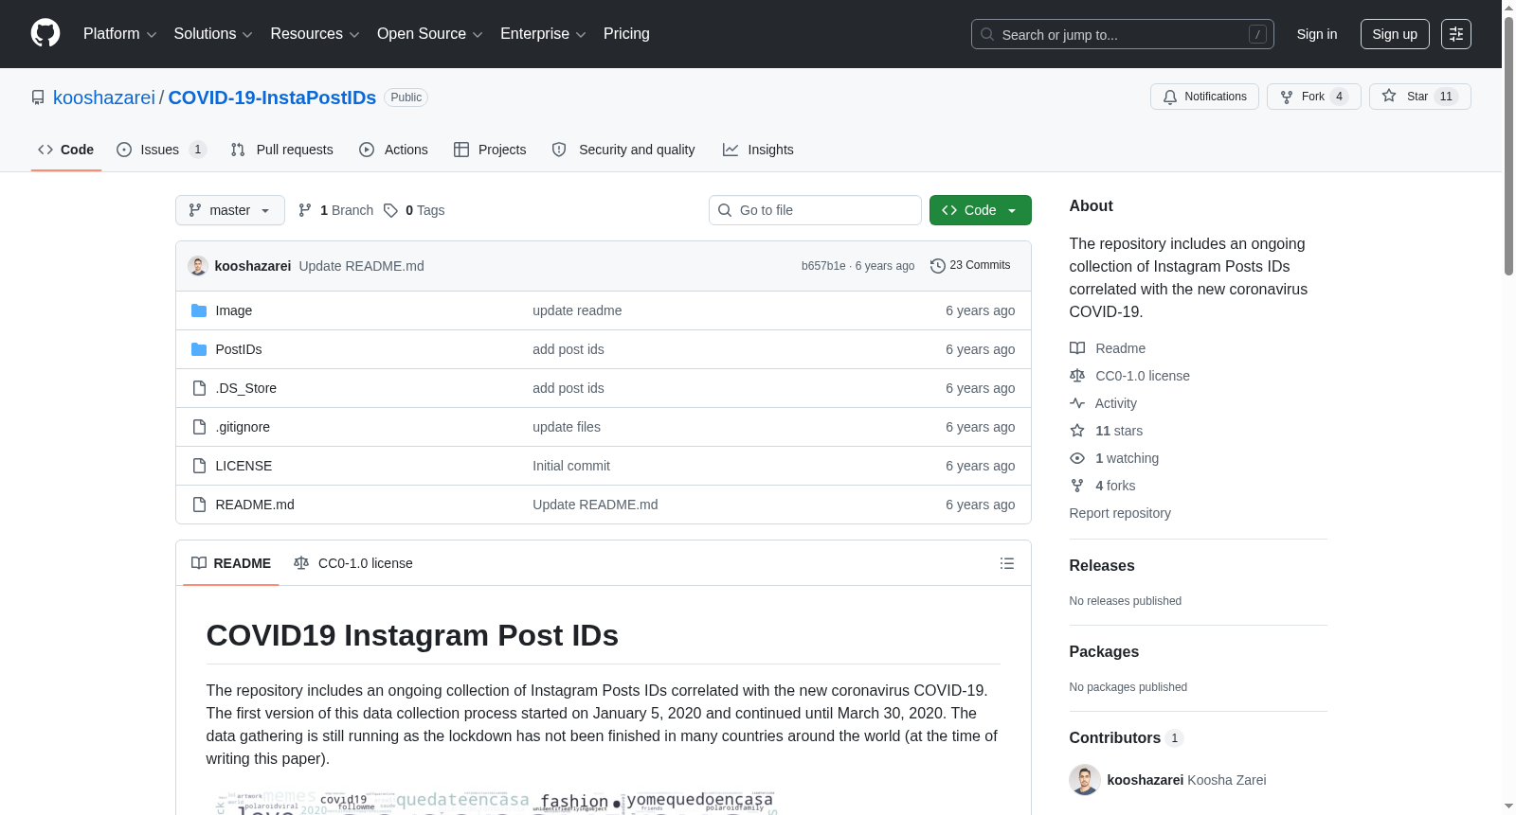Select the CC0-1.0 license tab
Viewport: 1516px width, 815px height.
[x=353, y=563]
